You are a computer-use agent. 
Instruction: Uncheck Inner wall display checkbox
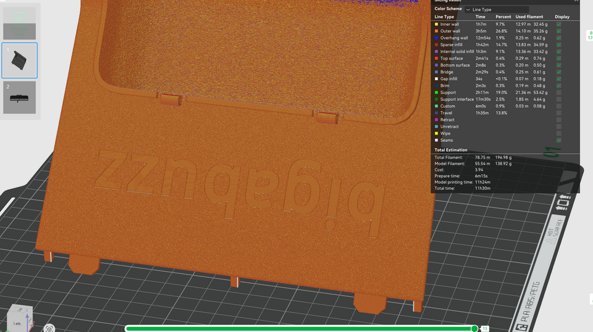(x=558, y=25)
